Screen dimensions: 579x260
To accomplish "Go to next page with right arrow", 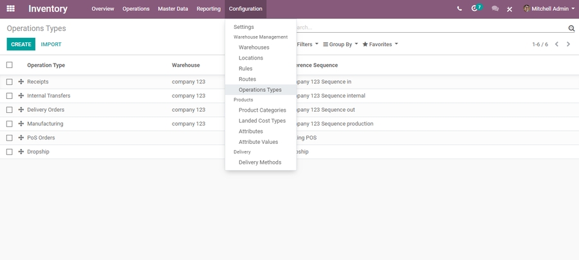I will [x=568, y=44].
